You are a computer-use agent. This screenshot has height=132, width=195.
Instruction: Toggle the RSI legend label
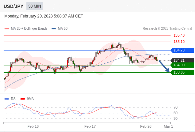pyautogui.click(x=14, y=99)
